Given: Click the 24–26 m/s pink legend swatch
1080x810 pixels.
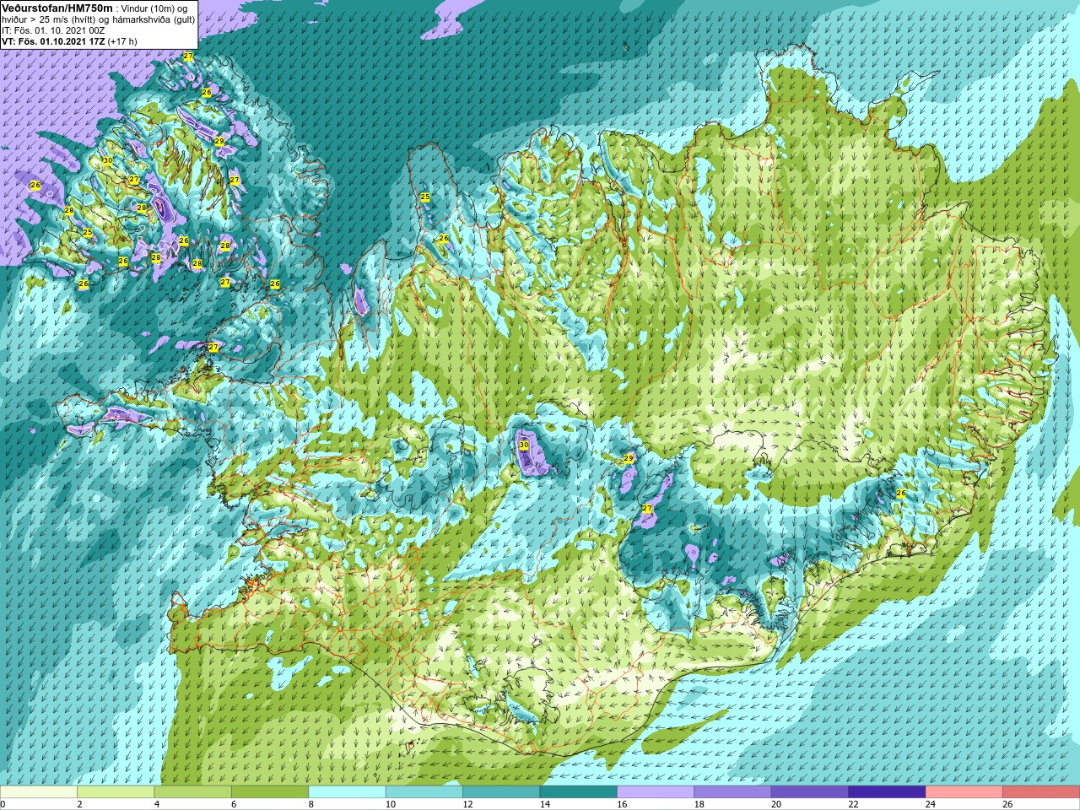Looking at the screenshot, I should (964, 792).
